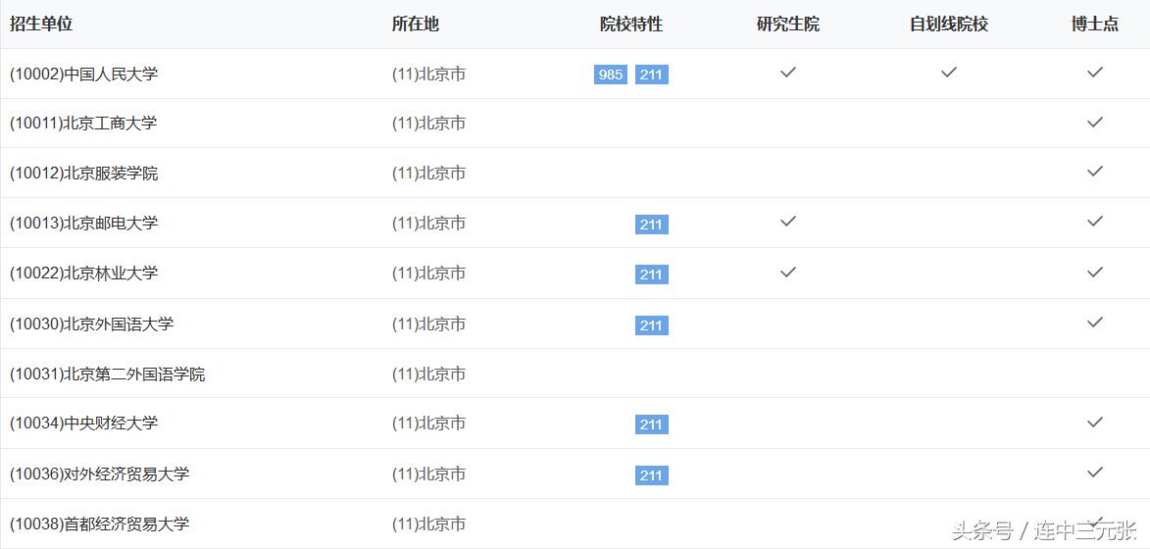Click (11)北京市 in 中国人民大学 row
This screenshot has width=1150, height=549.
[x=429, y=75]
